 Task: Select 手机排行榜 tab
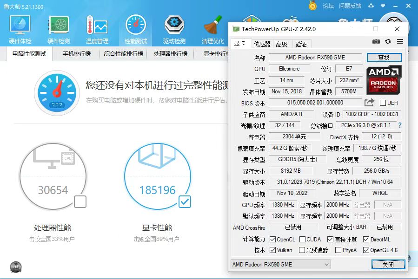77,54
